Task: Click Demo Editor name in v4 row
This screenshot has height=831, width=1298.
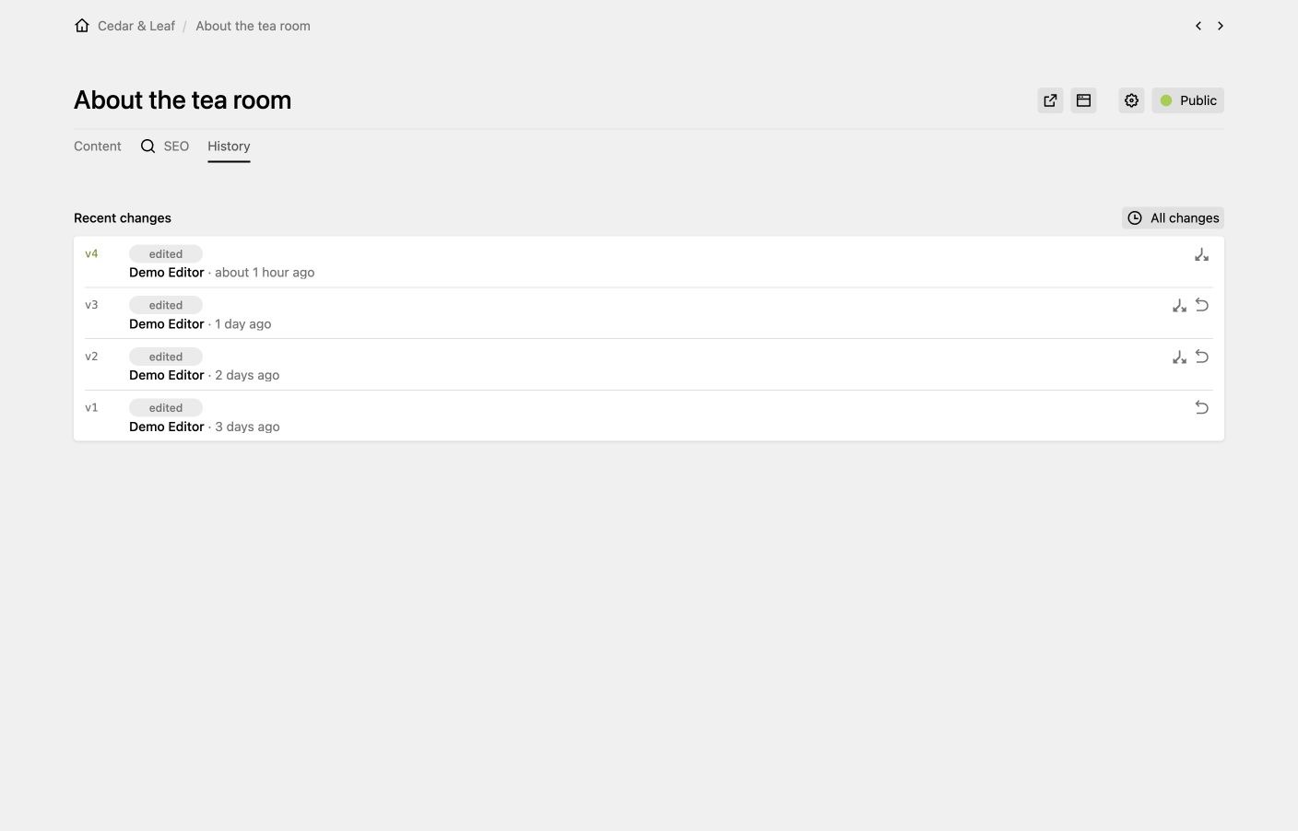Action: point(167,273)
